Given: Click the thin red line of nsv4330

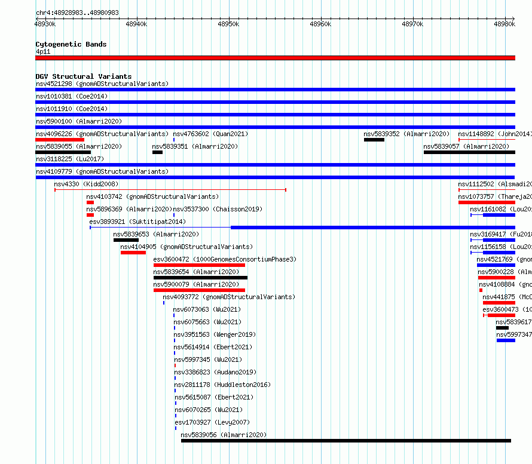Looking at the screenshot, I should (x=170, y=190).
